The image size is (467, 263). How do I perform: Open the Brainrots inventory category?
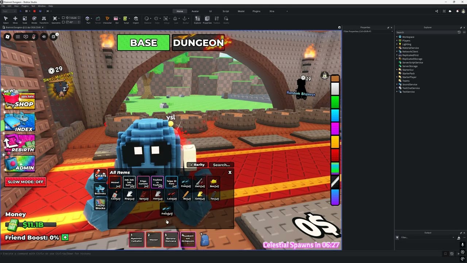(x=100, y=190)
